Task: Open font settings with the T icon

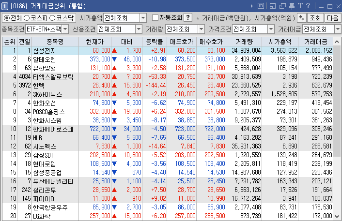Action: pos(300,6)
